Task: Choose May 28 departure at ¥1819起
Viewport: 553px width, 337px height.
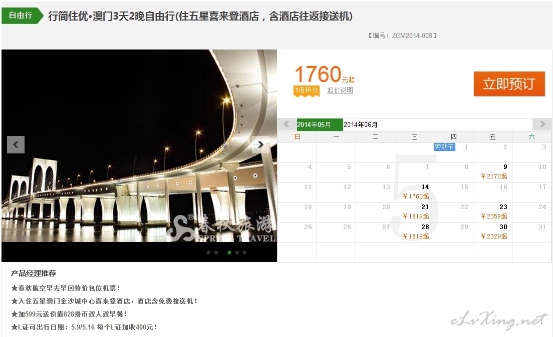Action: pos(414,233)
